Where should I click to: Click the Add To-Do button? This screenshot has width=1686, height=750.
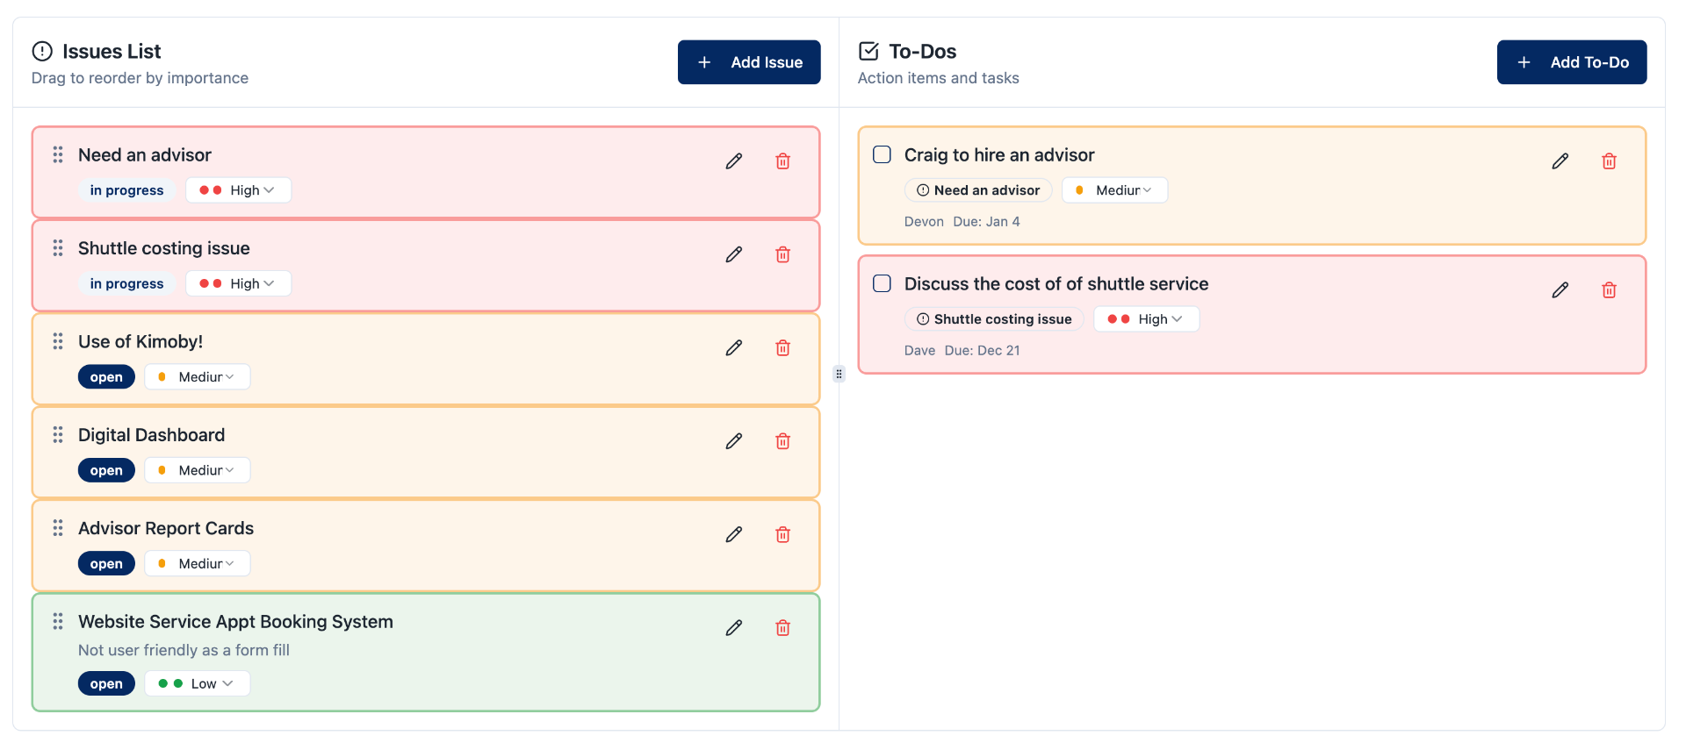pos(1572,62)
